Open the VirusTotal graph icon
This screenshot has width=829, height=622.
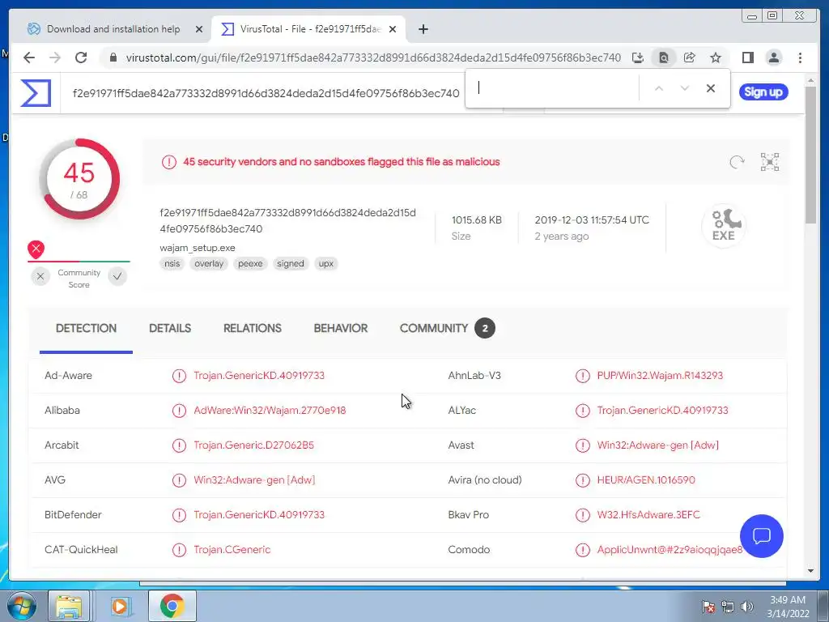[x=770, y=162]
